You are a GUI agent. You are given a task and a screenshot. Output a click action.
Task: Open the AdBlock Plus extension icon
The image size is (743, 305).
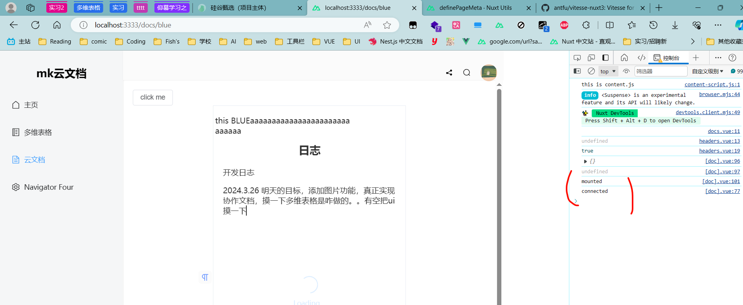click(x=564, y=25)
